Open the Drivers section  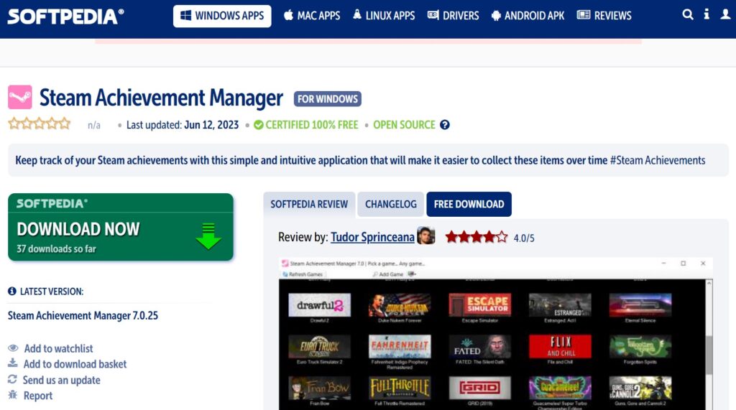point(453,16)
